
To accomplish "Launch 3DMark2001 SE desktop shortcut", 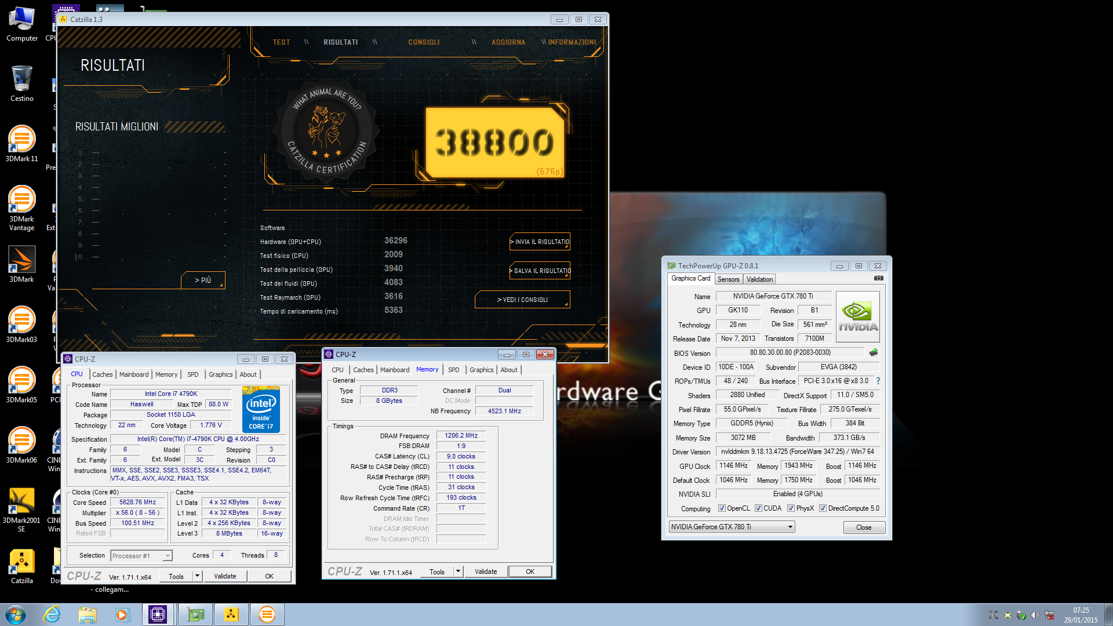I will (x=21, y=509).
